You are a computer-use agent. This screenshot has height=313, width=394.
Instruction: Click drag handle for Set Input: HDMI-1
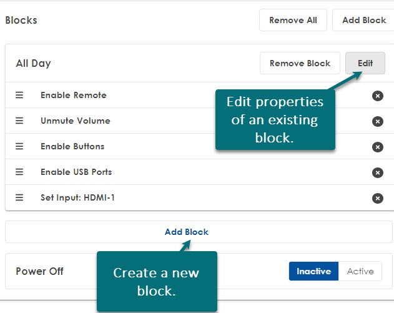[19, 197]
